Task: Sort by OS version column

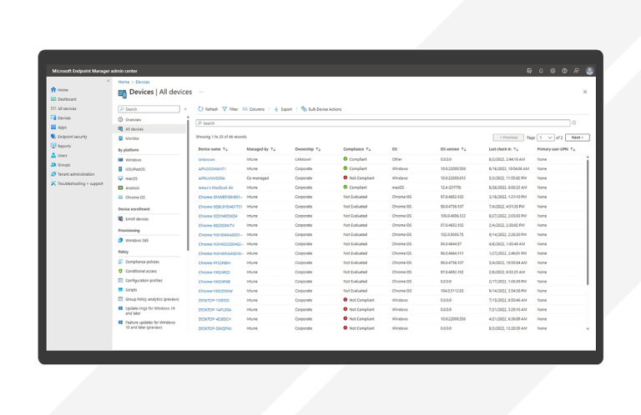Action: tap(453, 149)
